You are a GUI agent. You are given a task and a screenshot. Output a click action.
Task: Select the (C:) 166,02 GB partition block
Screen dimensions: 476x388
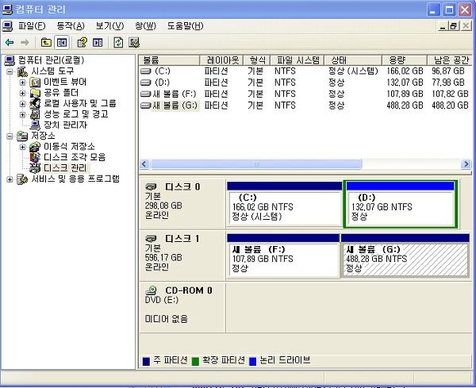click(x=285, y=204)
